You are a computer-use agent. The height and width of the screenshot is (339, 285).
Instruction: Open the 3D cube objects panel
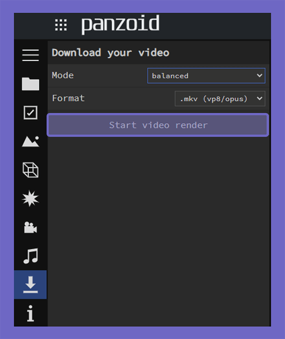31,170
